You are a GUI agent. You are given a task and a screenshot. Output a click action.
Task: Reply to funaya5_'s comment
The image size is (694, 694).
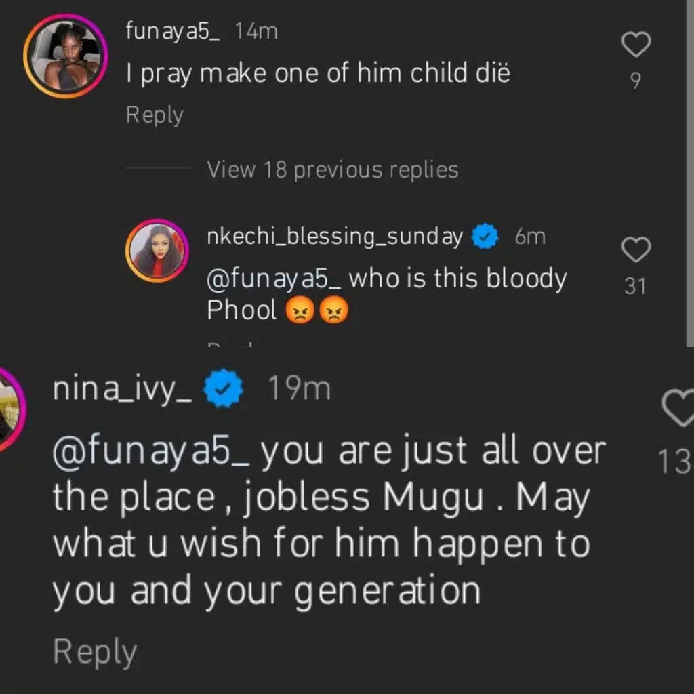[154, 115]
